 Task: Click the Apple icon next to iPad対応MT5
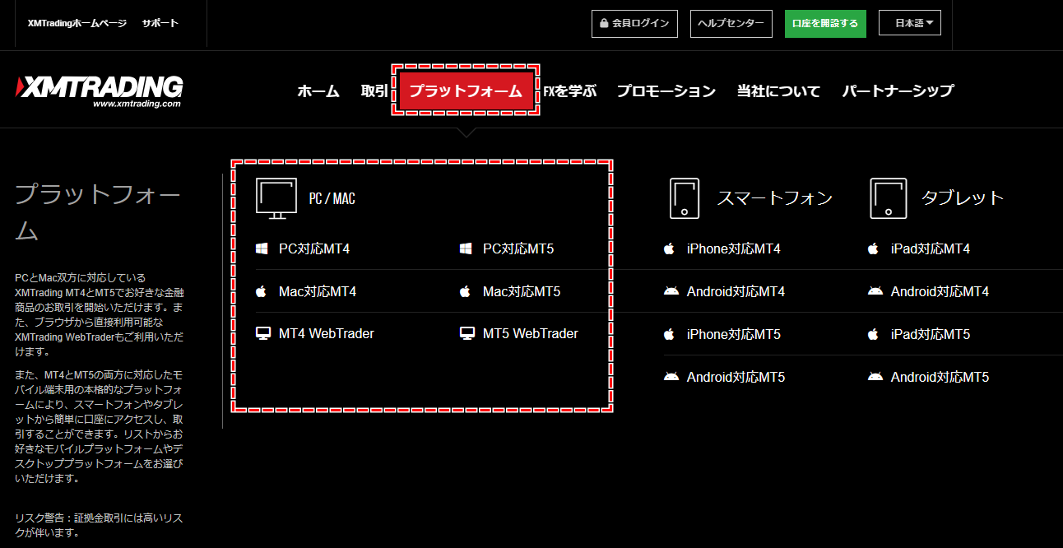click(872, 333)
